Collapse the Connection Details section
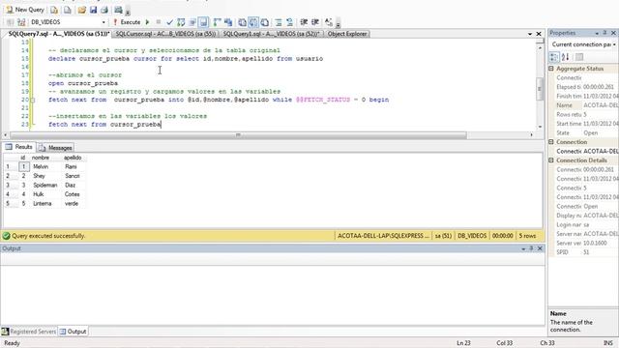 coord(551,160)
